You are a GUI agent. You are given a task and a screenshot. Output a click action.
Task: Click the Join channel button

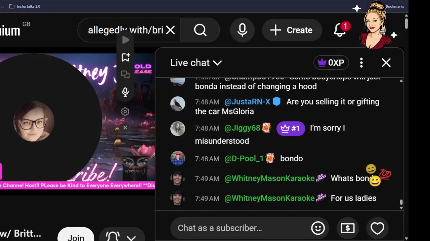[76, 236]
